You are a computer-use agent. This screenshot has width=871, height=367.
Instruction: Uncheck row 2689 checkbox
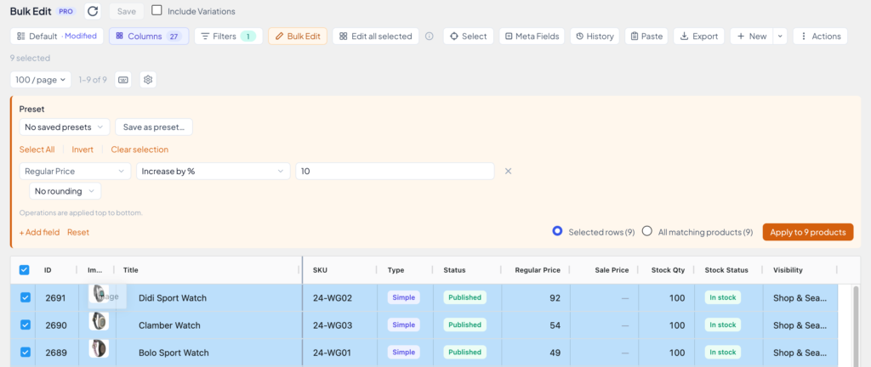[25, 352]
